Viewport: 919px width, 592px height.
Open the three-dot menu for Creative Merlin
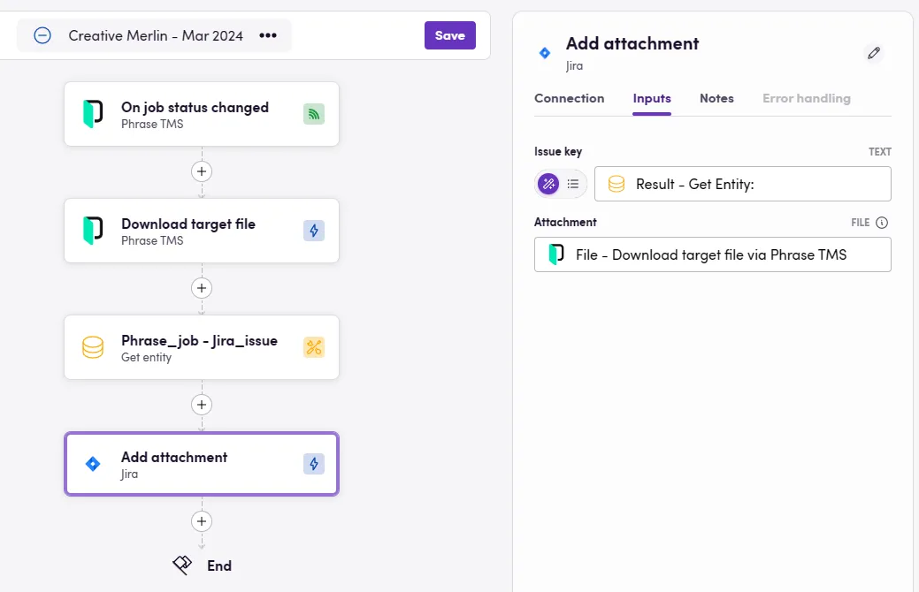click(268, 35)
